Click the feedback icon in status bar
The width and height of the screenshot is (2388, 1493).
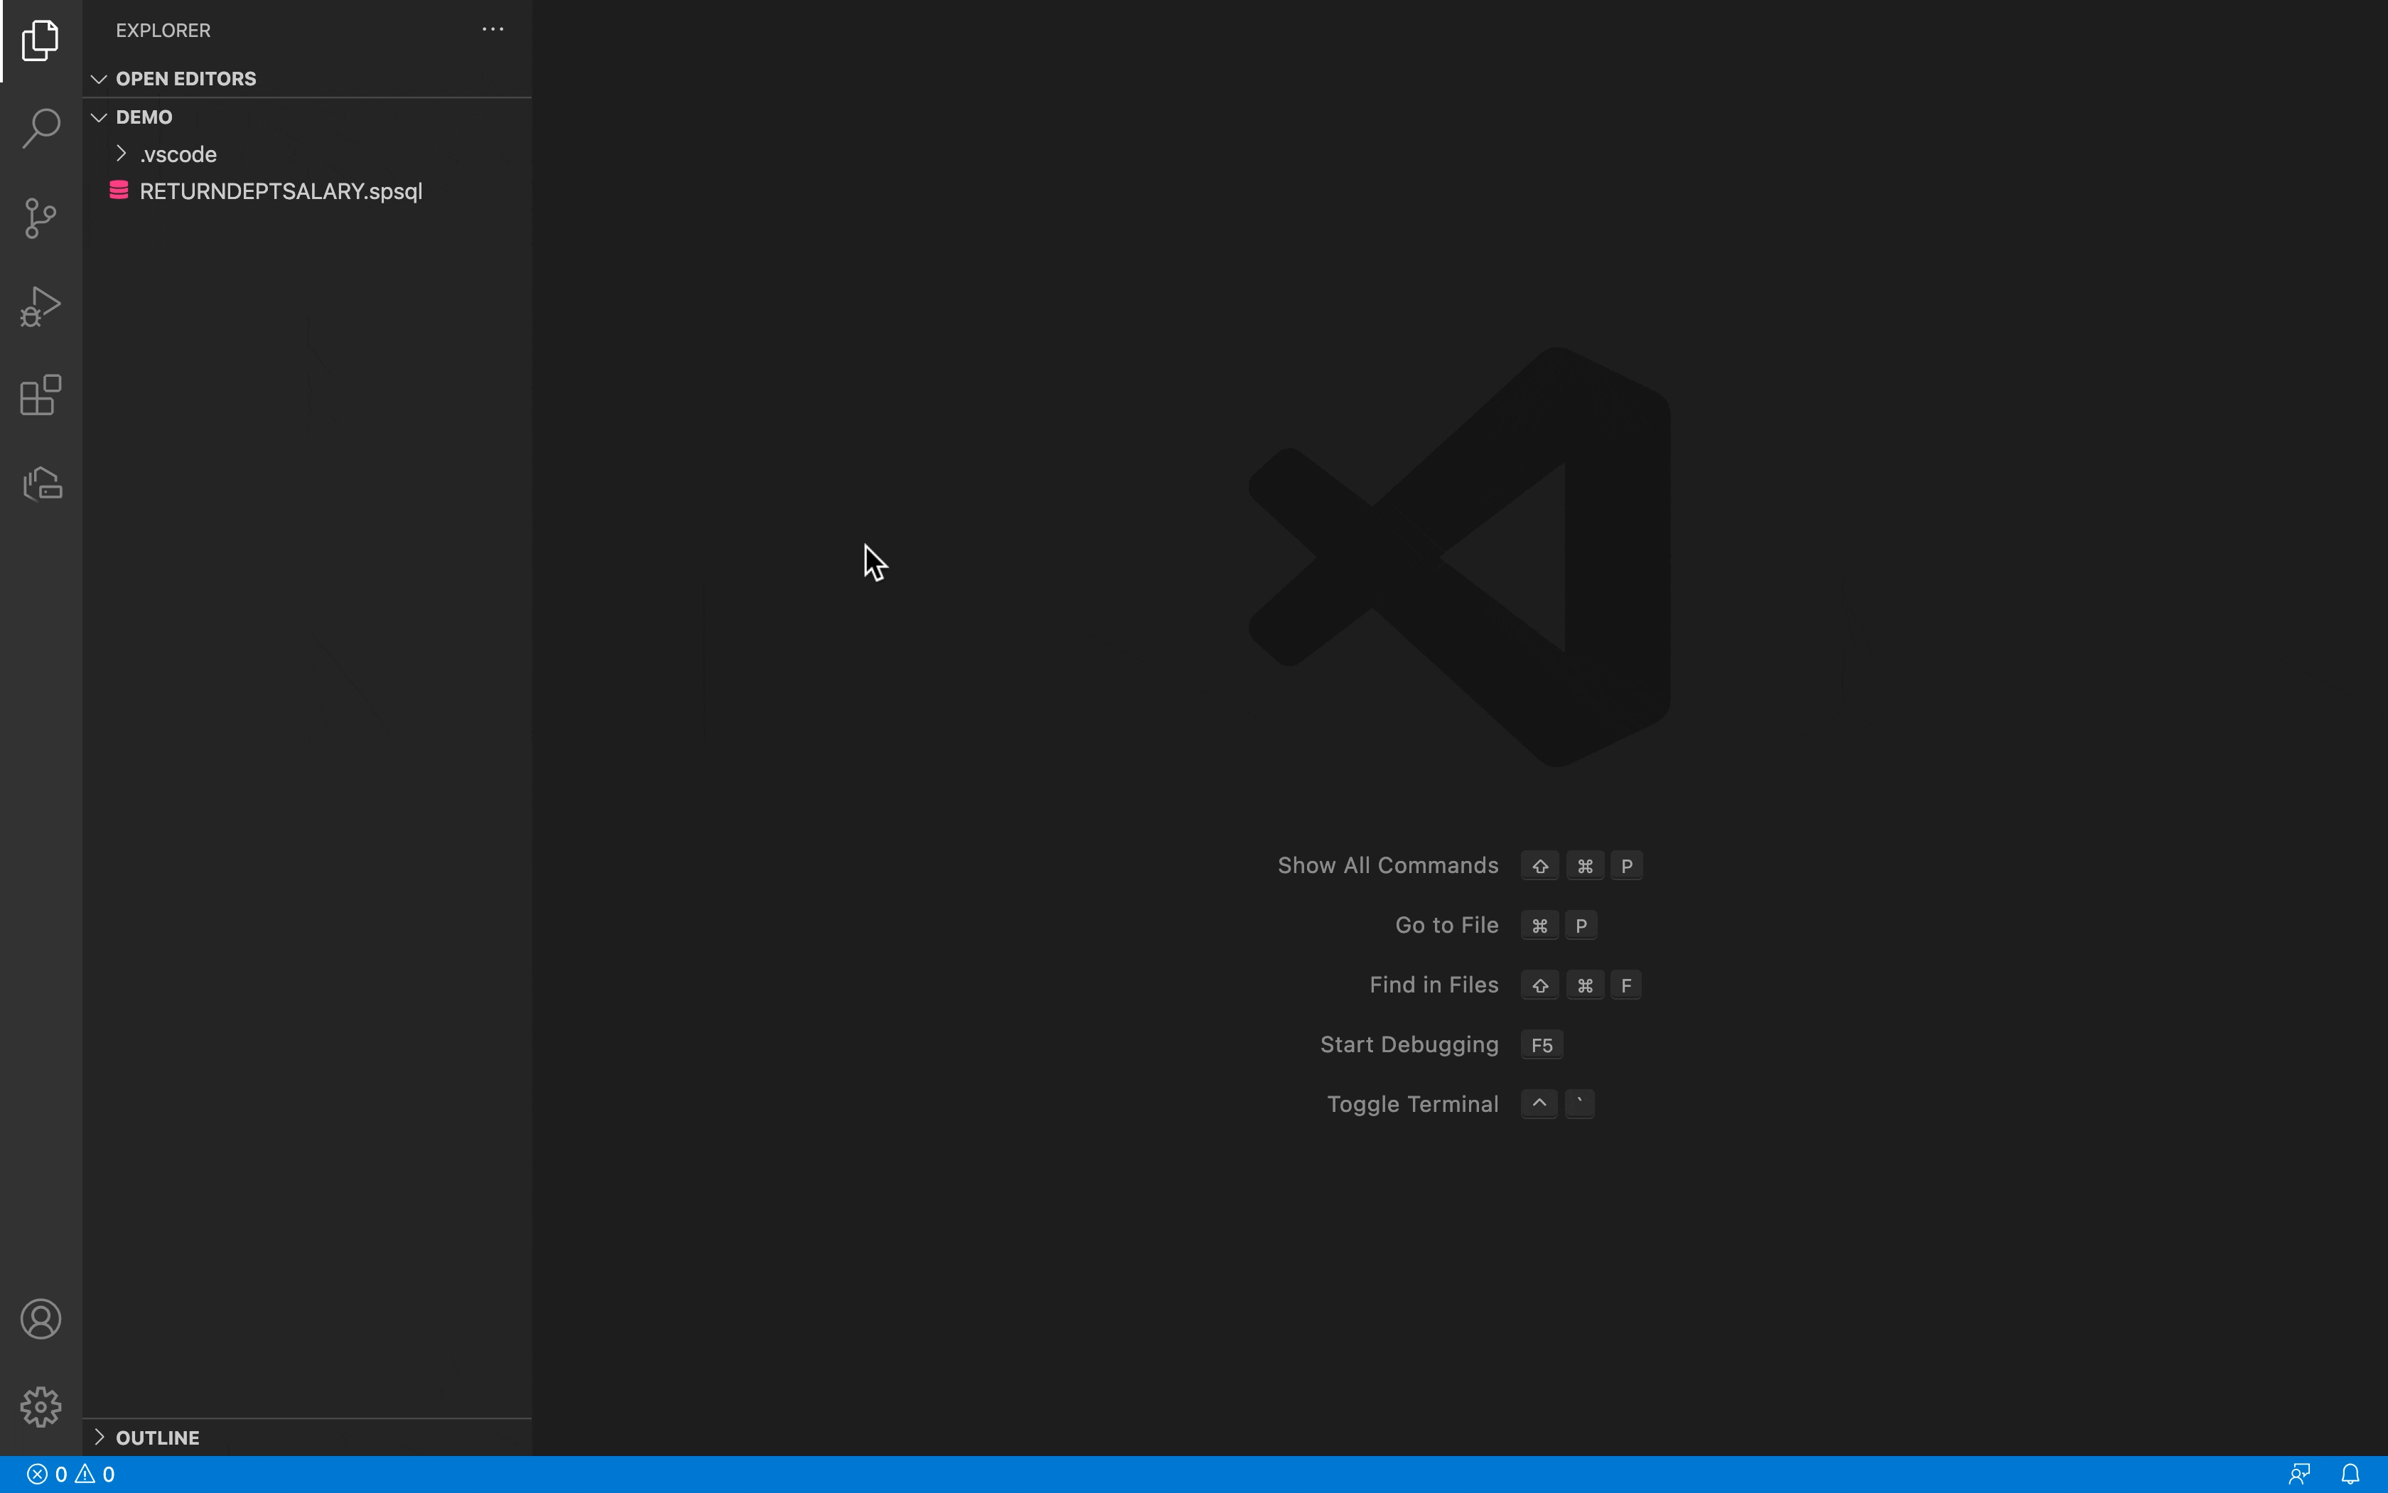[x=2299, y=1475]
